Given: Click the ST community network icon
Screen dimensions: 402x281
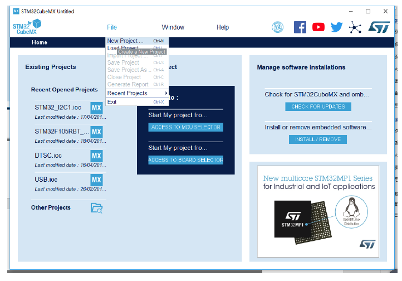Looking at the screenshot, I should (355, 27).
